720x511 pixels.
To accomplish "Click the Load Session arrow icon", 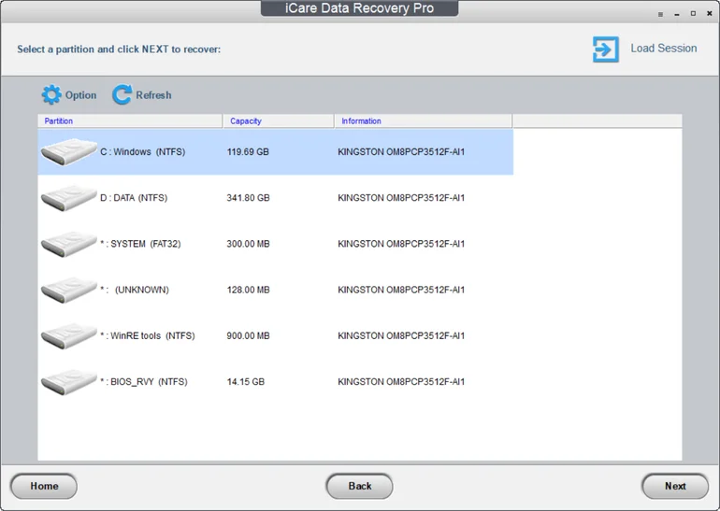I will [x=605, y=50].
